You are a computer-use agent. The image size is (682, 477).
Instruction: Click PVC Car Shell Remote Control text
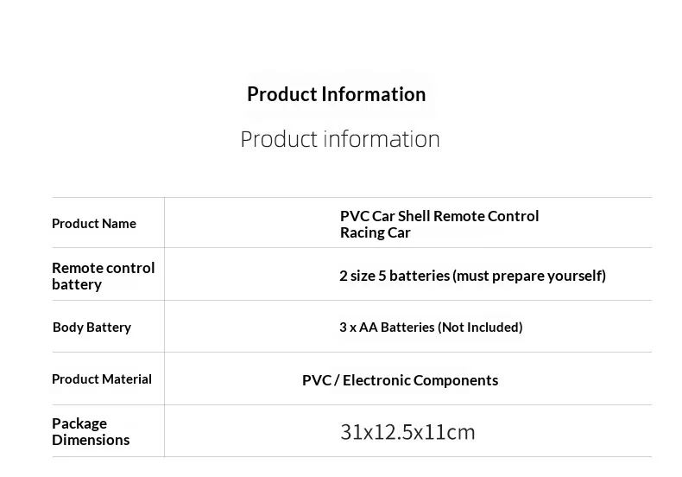[439, 216]
